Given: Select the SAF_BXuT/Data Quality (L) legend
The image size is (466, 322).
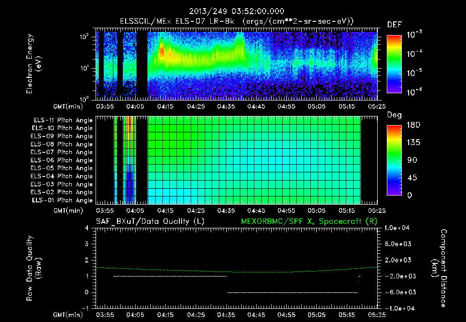Looking at the screenshot, I should tap(150, 221).
